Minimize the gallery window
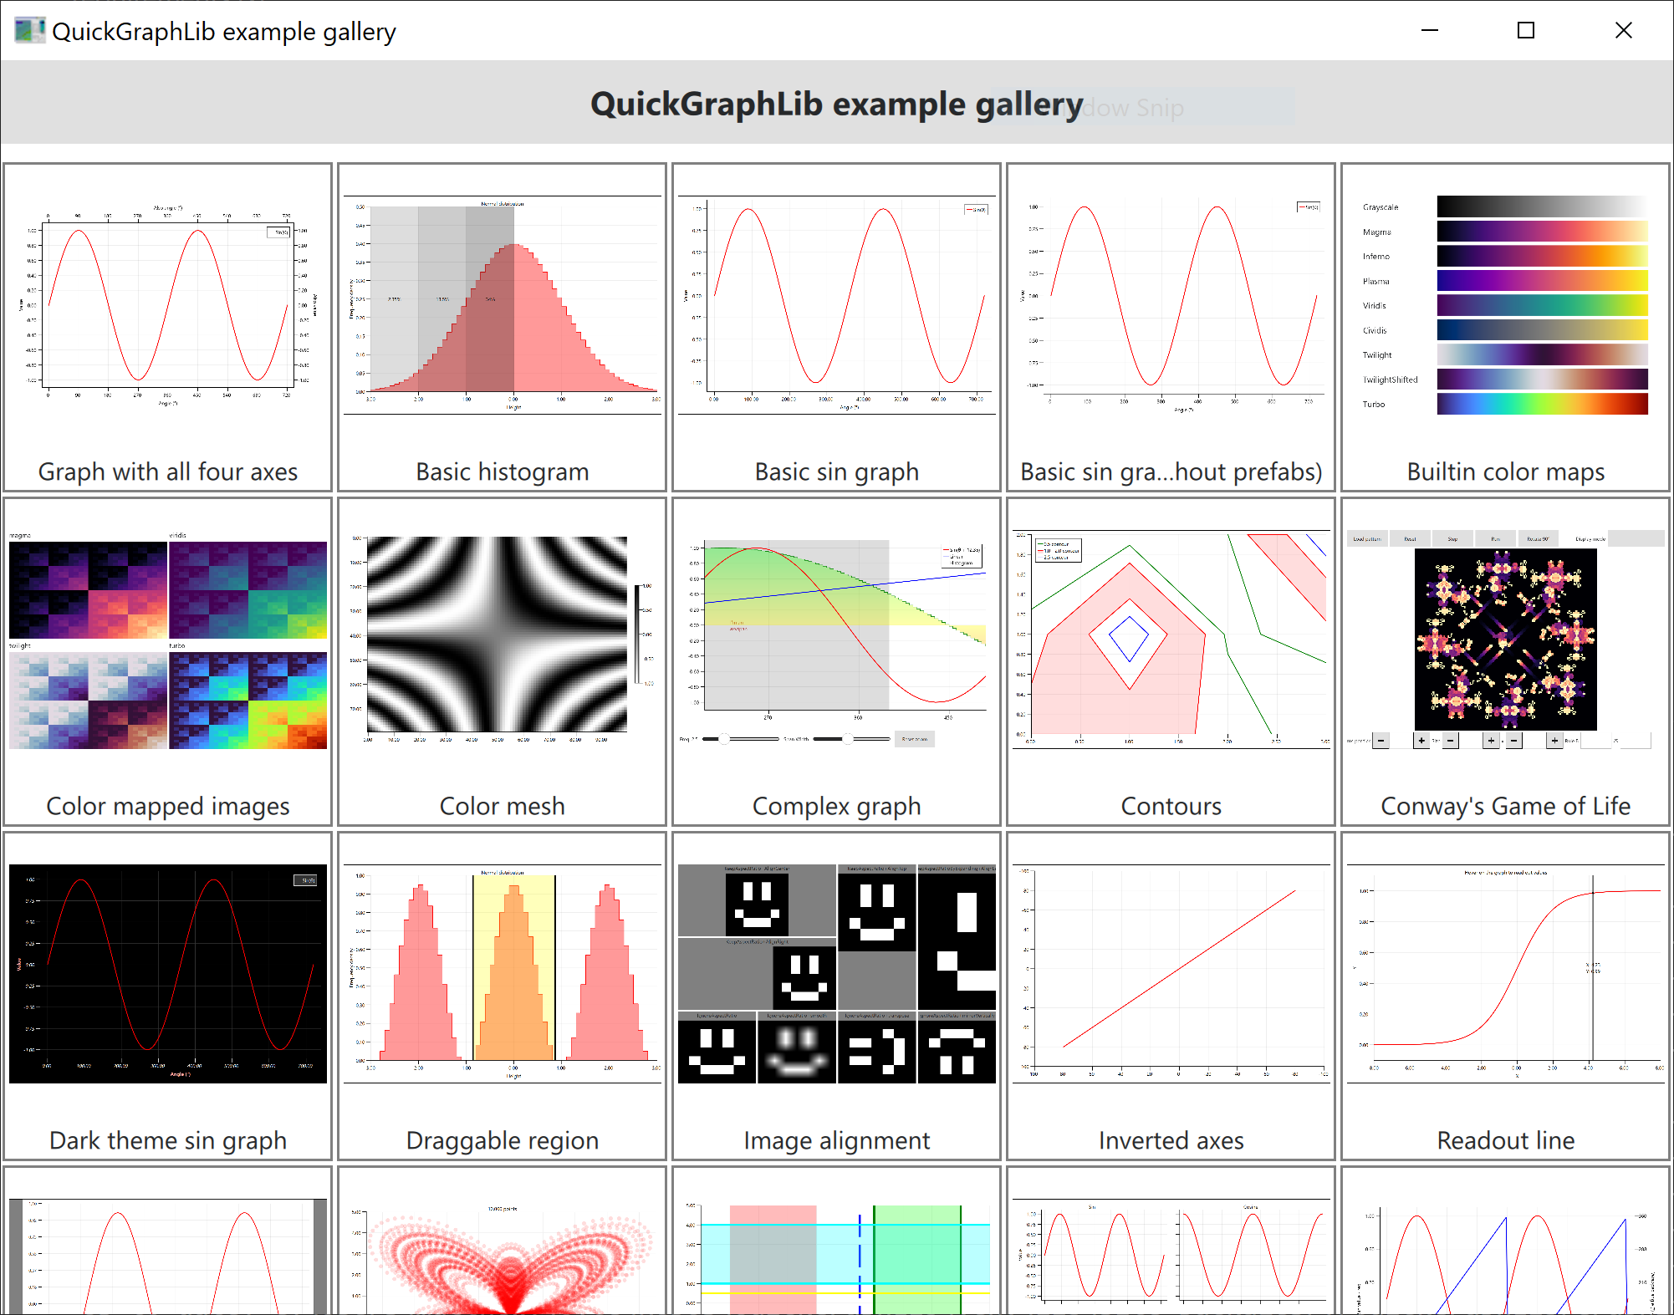This screenshot has width=1674, height=1315. pos(1430,31)
